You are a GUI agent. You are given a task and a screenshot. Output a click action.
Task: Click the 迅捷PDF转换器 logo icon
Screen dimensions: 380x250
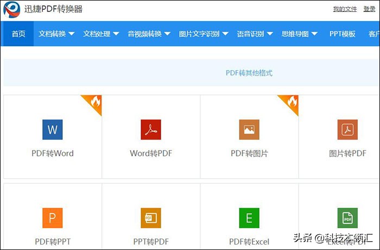11,9
